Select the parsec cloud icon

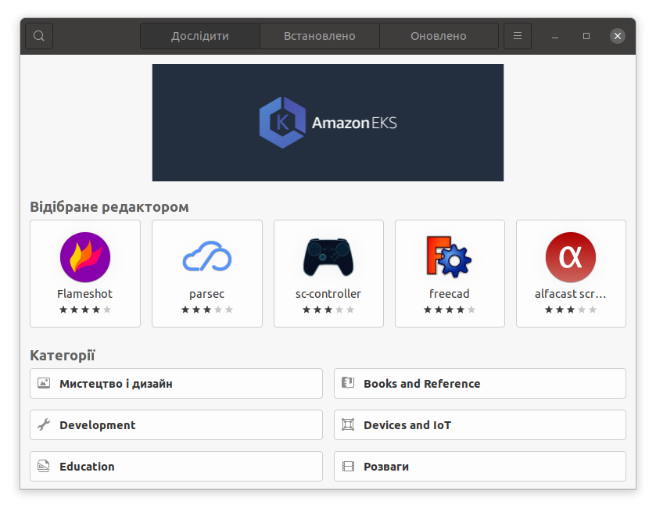(x=206, y=256)
